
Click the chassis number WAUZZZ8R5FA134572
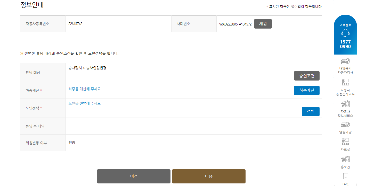(235, 24)
